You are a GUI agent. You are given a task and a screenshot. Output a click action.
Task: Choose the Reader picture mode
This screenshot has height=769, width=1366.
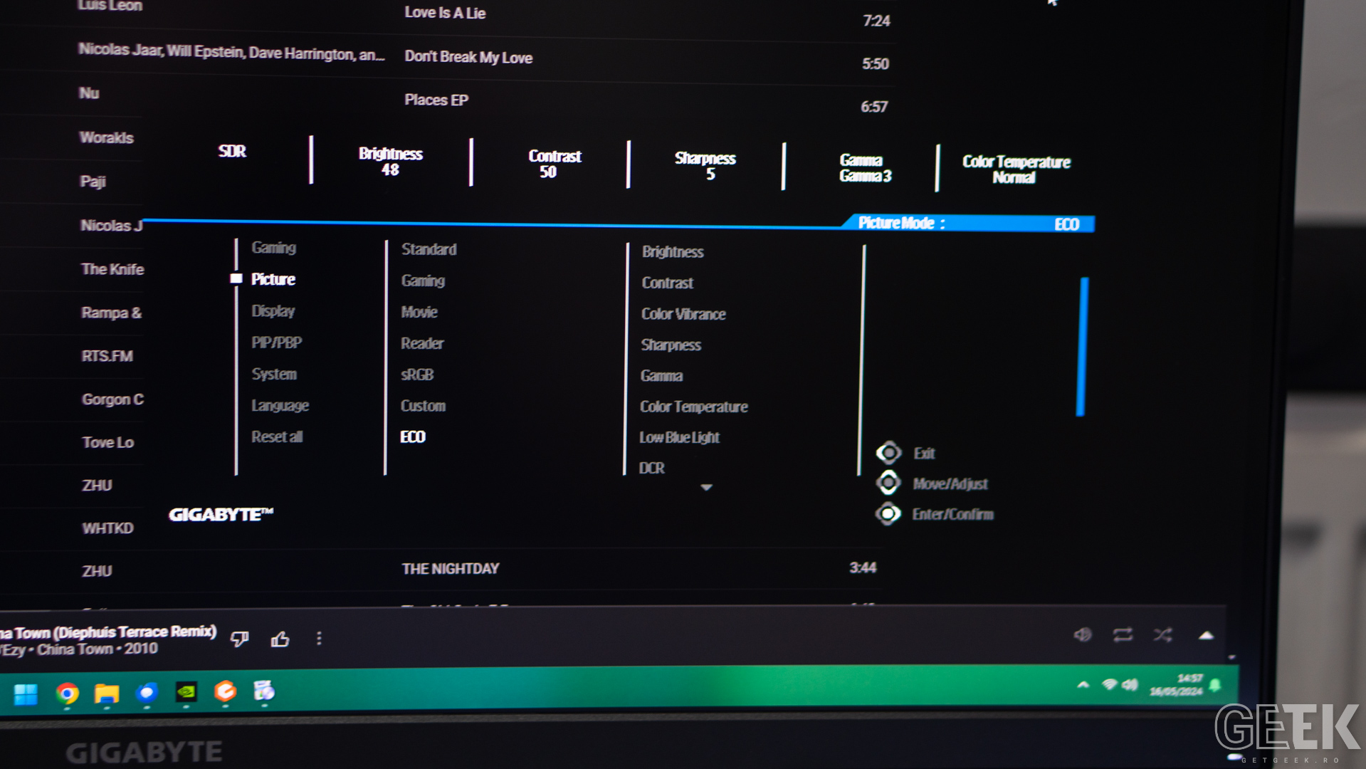[422, 343]
